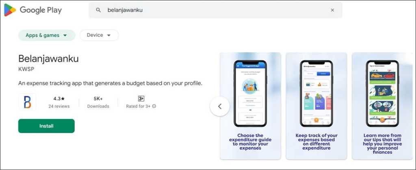Click the search field containing belanjawanku
This screenshot has height=170, width=416.
215,10
